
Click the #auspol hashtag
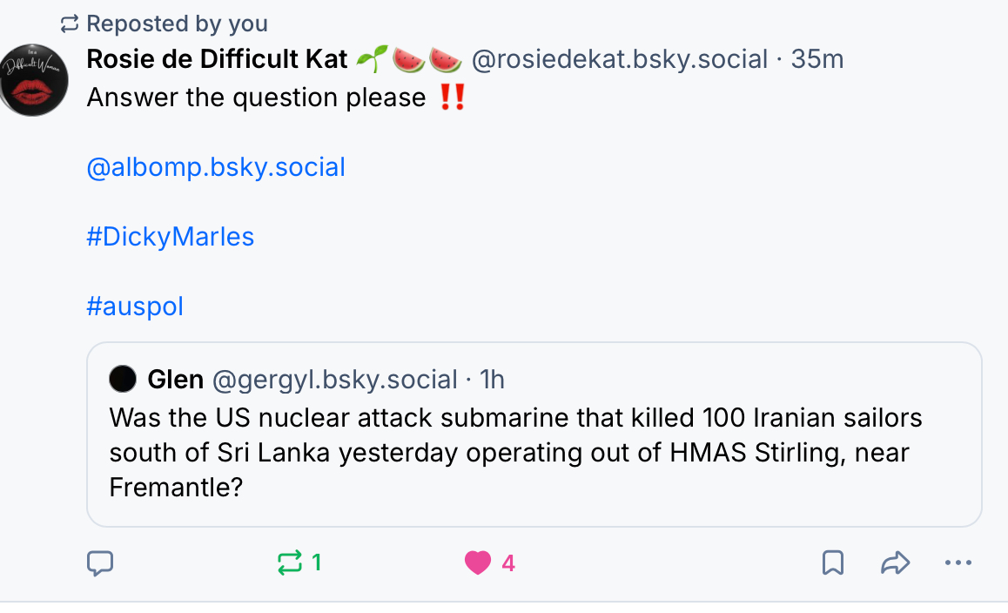tap(135, 306)
